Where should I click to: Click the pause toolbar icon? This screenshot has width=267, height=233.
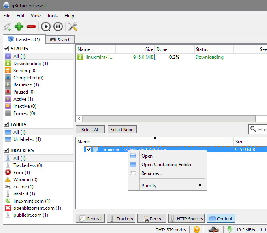pyautogui.click(x=58, y=27)
